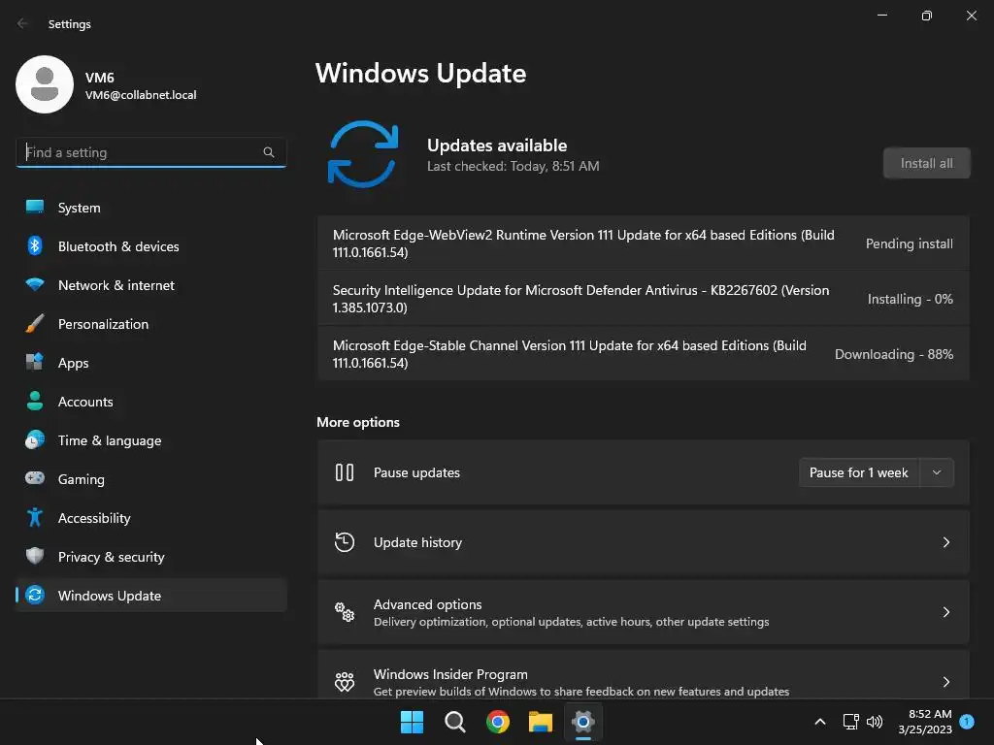Go to System settings
The width and height of the screenshot is (994, 745).
click(150, 208)
